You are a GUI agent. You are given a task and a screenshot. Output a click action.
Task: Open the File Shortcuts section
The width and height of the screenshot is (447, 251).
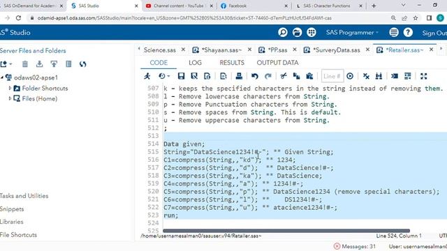coord(18,235)
